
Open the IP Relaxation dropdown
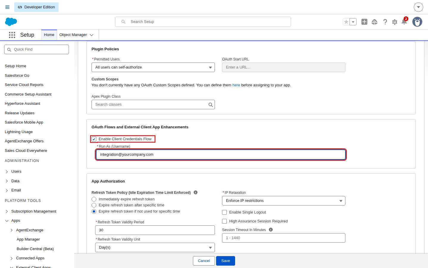284,201
